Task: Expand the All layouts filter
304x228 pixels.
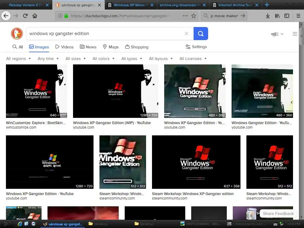Action: coord(161,58)
